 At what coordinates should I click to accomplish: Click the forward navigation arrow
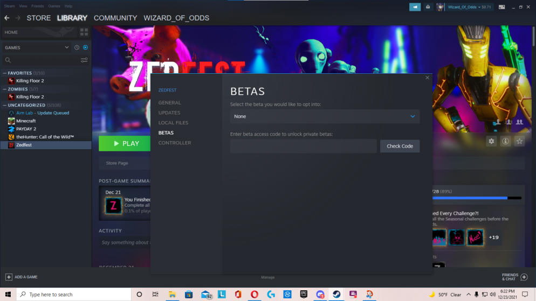click(x=18, y=18)
